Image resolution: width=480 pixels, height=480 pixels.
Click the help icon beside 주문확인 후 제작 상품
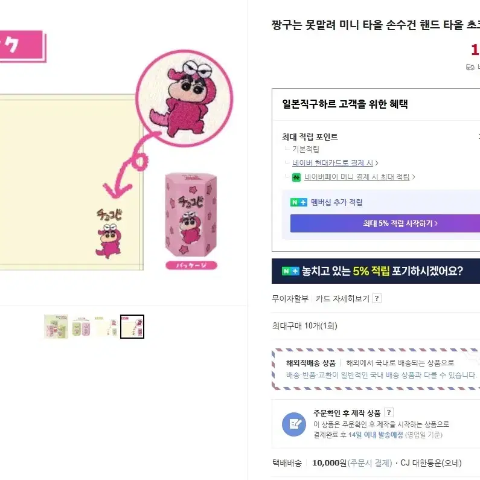(388, 412)
